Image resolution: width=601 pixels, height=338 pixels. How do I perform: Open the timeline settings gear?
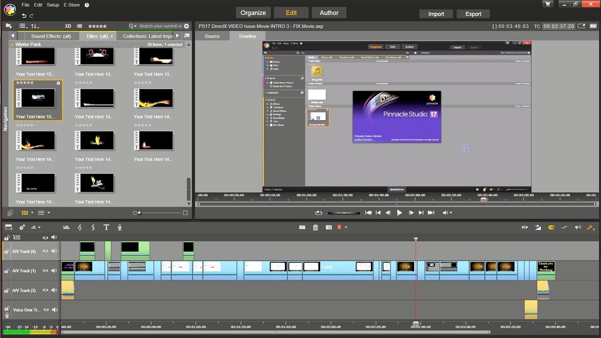click(22, 227)
